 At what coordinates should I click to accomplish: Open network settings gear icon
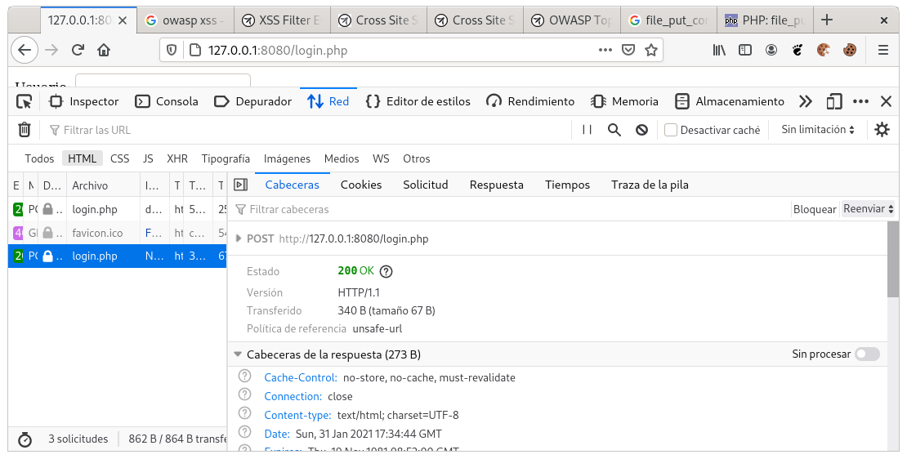click(882, 130)
